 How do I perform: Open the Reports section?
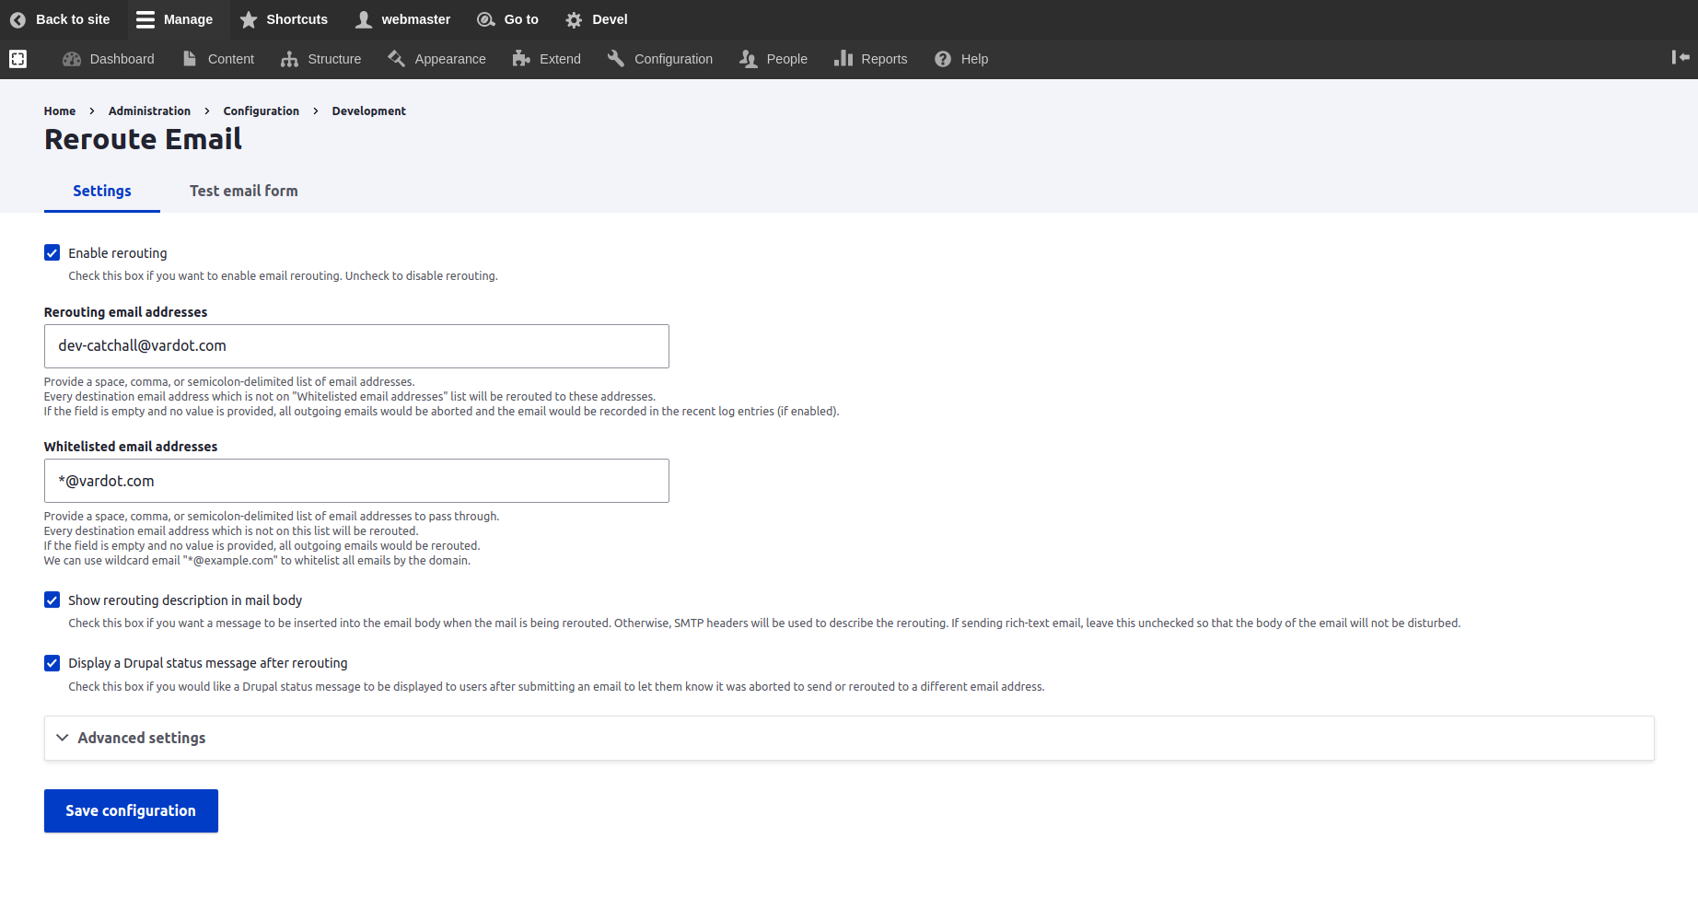tap(871, 59)
